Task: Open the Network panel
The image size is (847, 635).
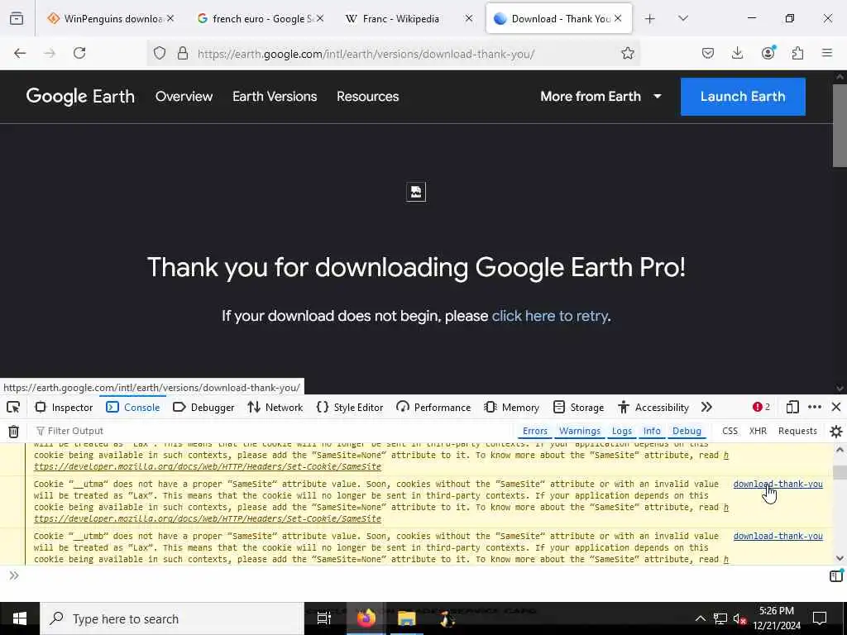Action: pyautogui.click(x=275, y=407)
